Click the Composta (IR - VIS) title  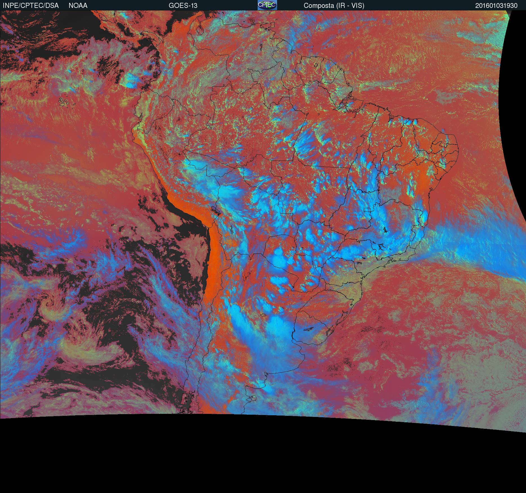coord(334,6)
